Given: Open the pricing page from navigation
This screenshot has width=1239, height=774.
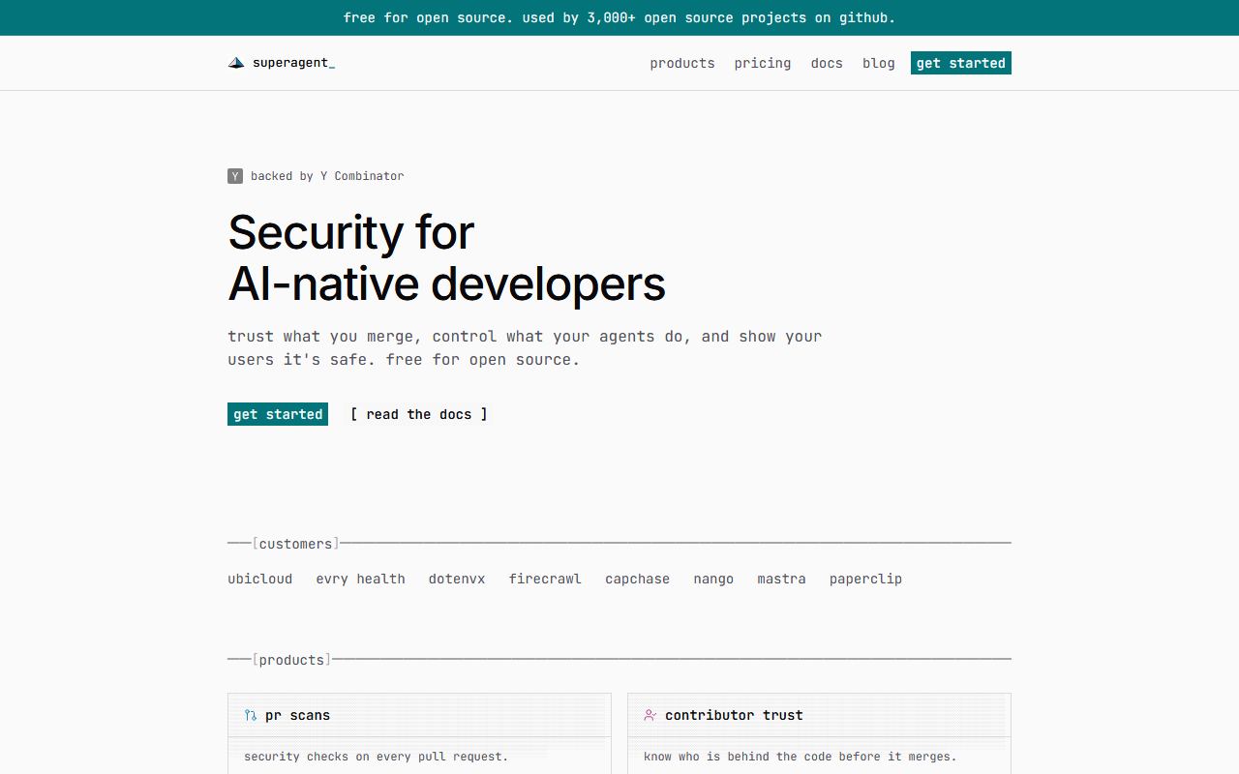Looking at the screenshot, I should tap(763, 63).
